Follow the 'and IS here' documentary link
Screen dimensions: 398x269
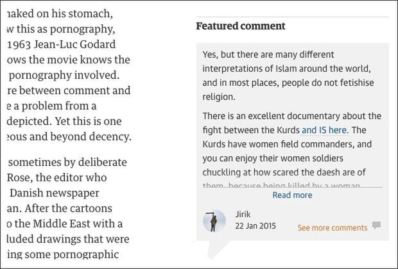point(325,130)
